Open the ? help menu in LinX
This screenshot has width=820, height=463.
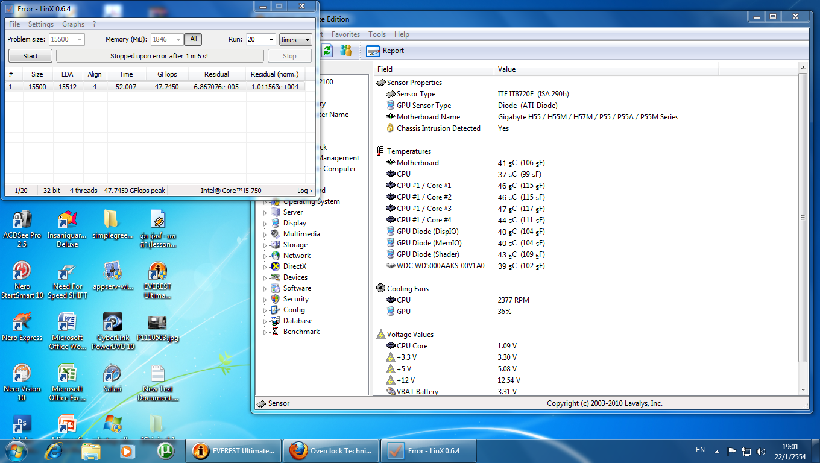[x=94, y=24]
